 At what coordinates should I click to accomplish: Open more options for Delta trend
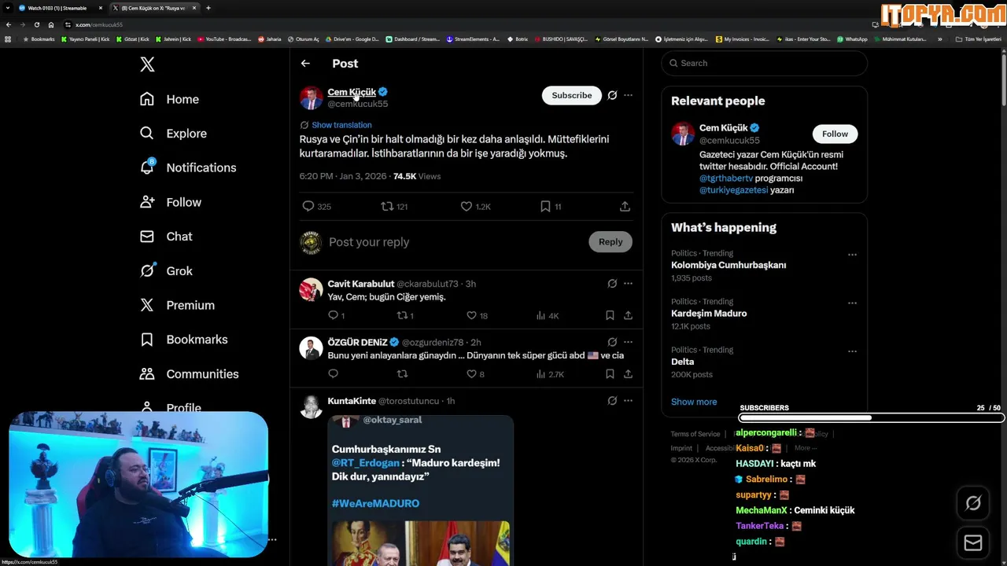click(852, 351)
